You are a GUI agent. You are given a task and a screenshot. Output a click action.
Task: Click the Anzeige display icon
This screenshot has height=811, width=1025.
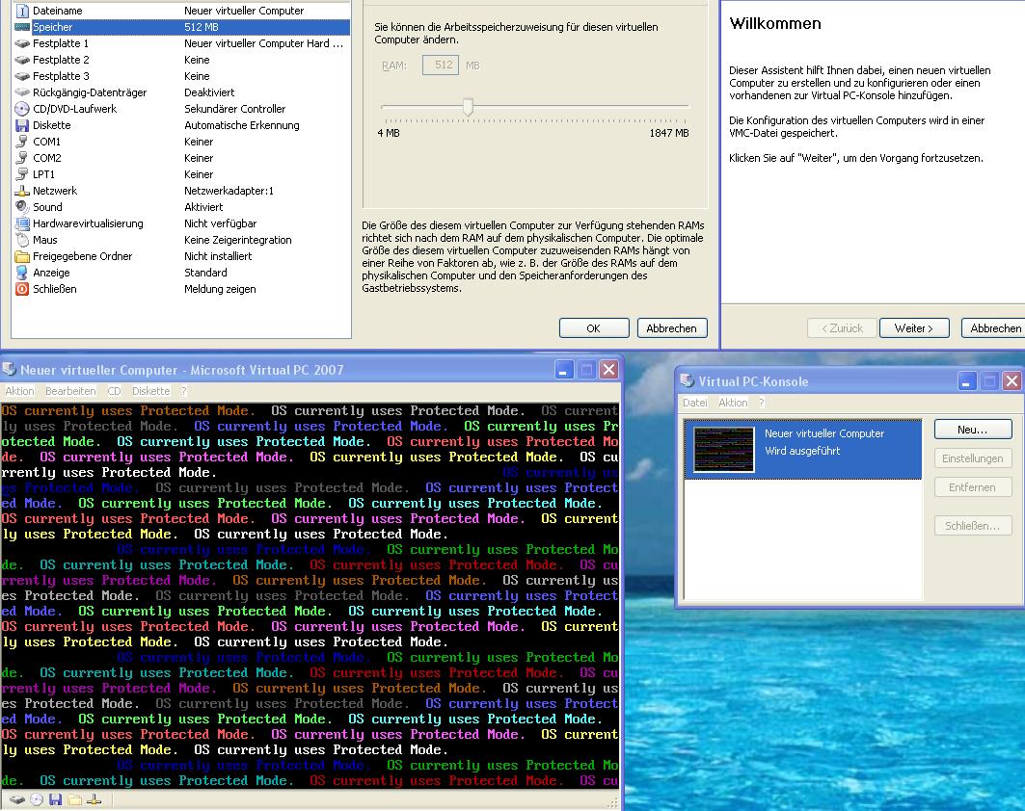click(22, 273)
